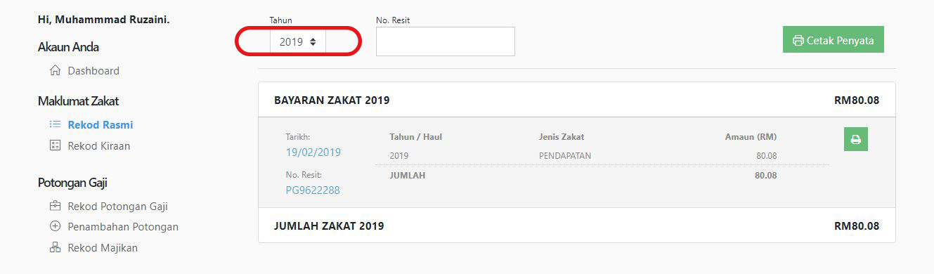This screenshot has height=274, width=934.
Task: Click the Dashboard home icon
Action: click(x=55, y=70)
